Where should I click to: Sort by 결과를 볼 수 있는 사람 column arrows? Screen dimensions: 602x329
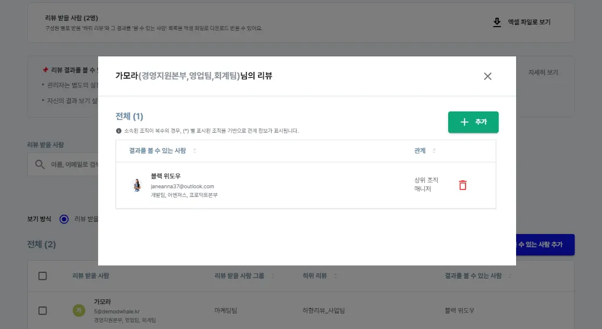point(194,151)
